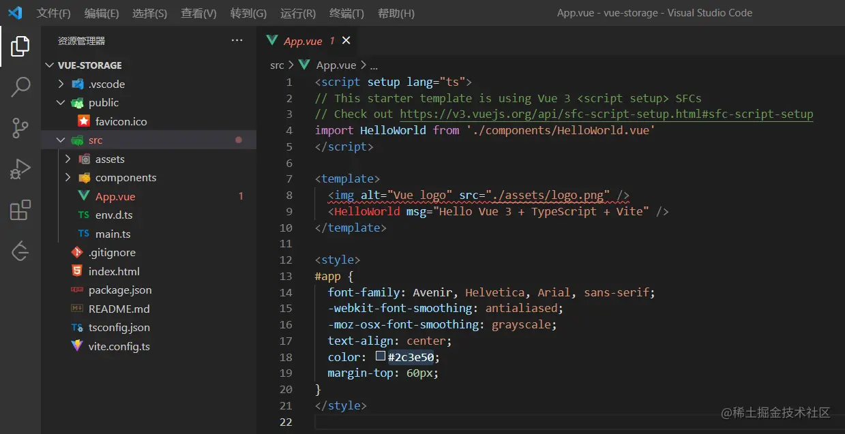Open the 帮助(H) menu

tap(396, 13)
